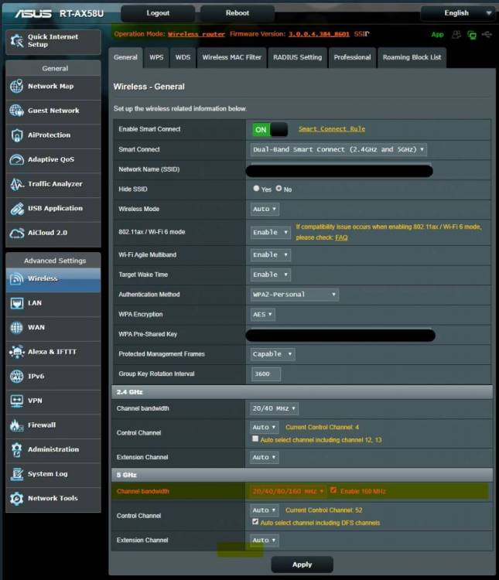Click the Firewall flame icon
The width and height of the screenshot is (499, 580).
(x=17, y=425)
